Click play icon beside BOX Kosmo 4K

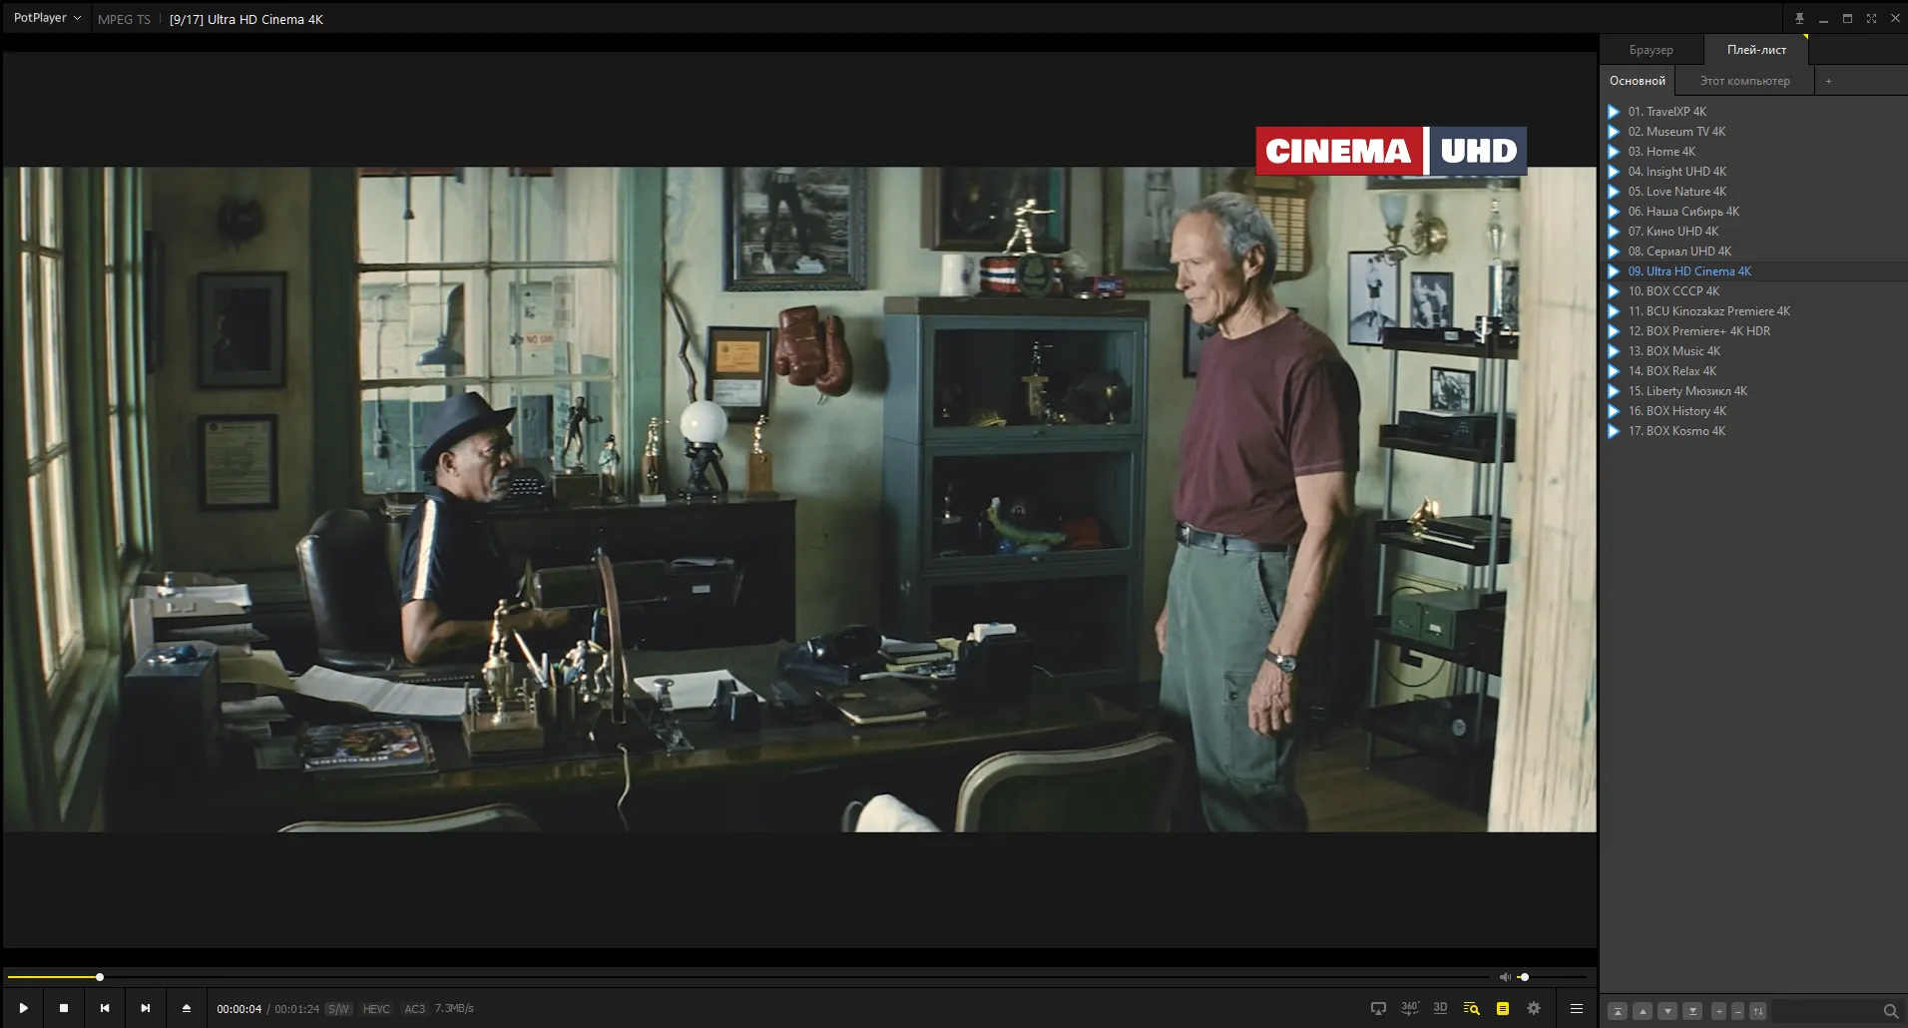click(x=1614, y=431)
